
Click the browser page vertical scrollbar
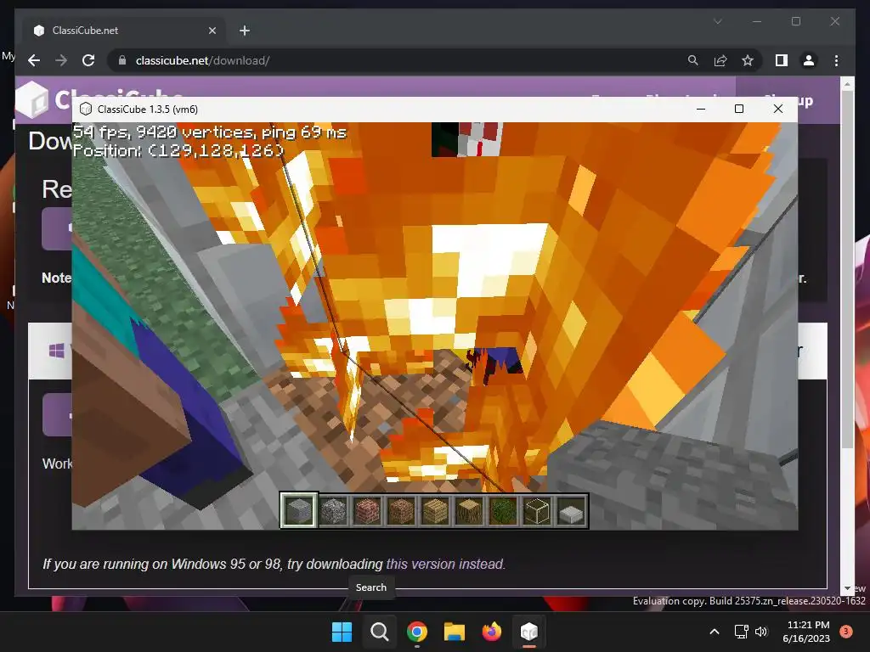[847, 269]
